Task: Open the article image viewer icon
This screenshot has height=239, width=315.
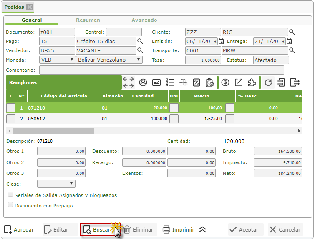Action: point(156,82)
